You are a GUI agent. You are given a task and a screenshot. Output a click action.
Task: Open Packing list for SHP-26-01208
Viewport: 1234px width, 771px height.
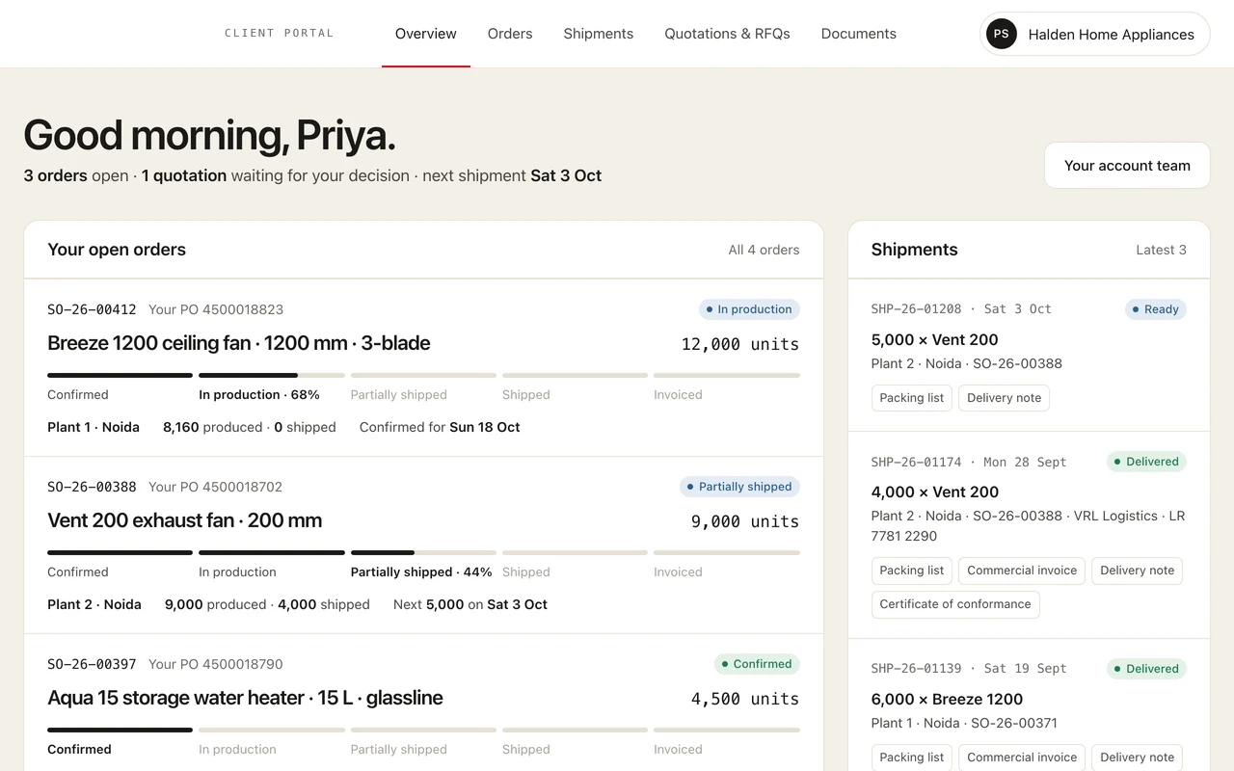[x=912, y=398]
